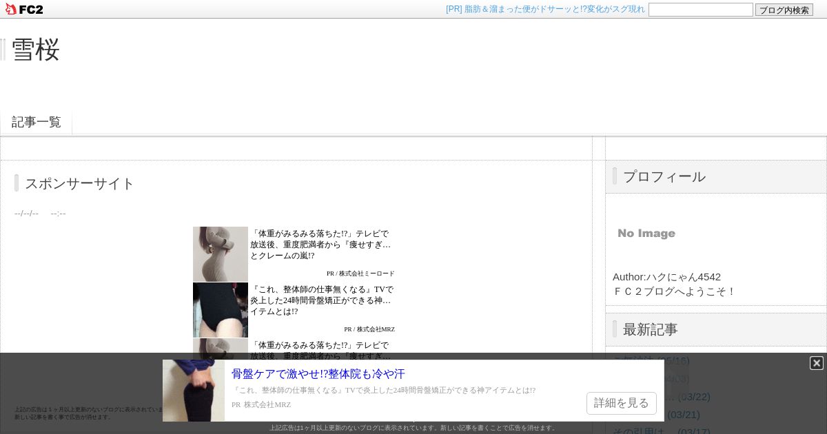The height and width of the screenshot is (434, 827).
Task: Open the 雪桜 blog title link
Action: tap(36, 50)
